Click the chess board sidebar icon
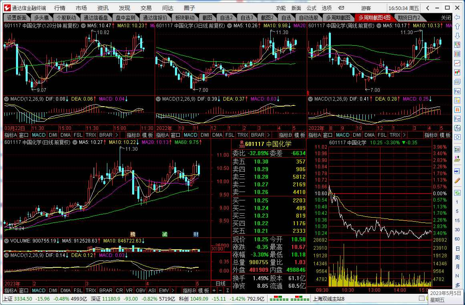The height and width of the screenshot is (305, 465). click(457, 160)
